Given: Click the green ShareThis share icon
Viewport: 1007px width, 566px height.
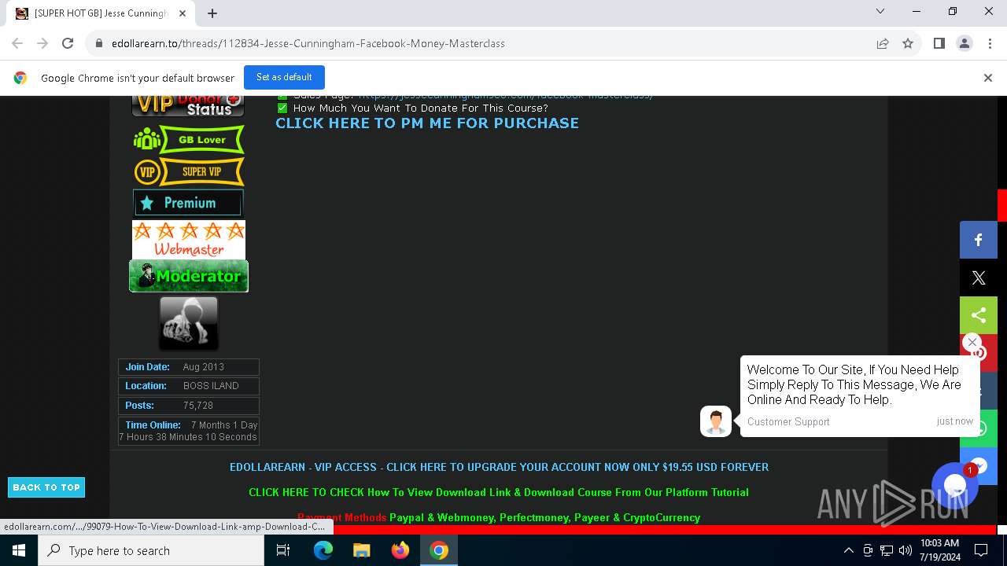Looking at the screenshot, I should [979, 315].
